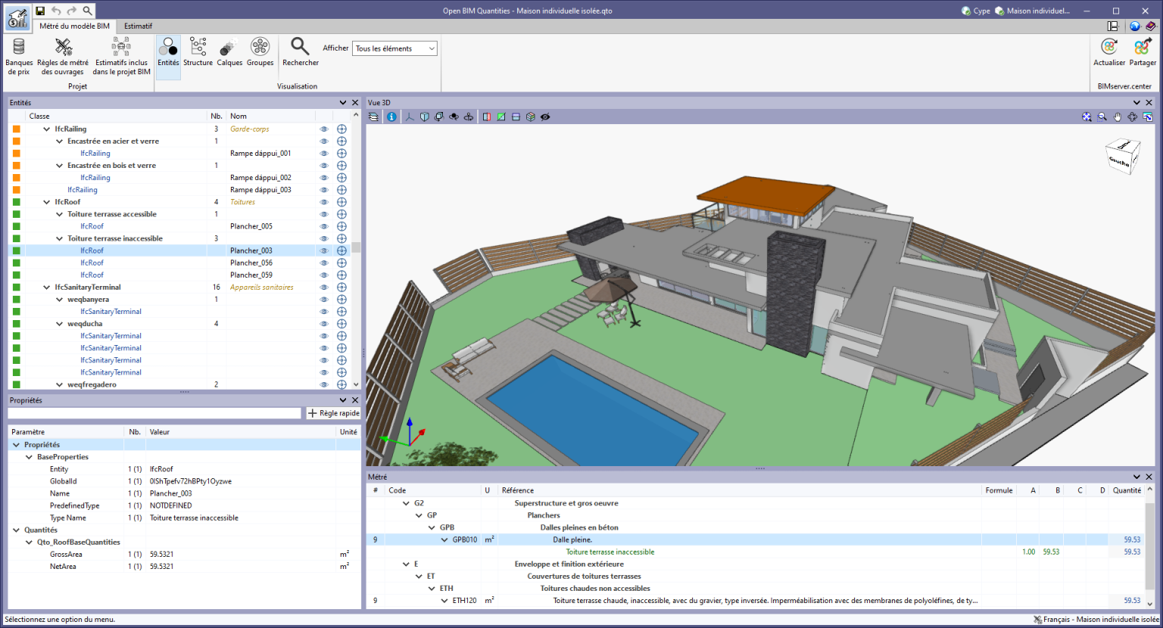Click the blue information icon in Vue 3D
The image size is (1163, 628).
(391, 117)
